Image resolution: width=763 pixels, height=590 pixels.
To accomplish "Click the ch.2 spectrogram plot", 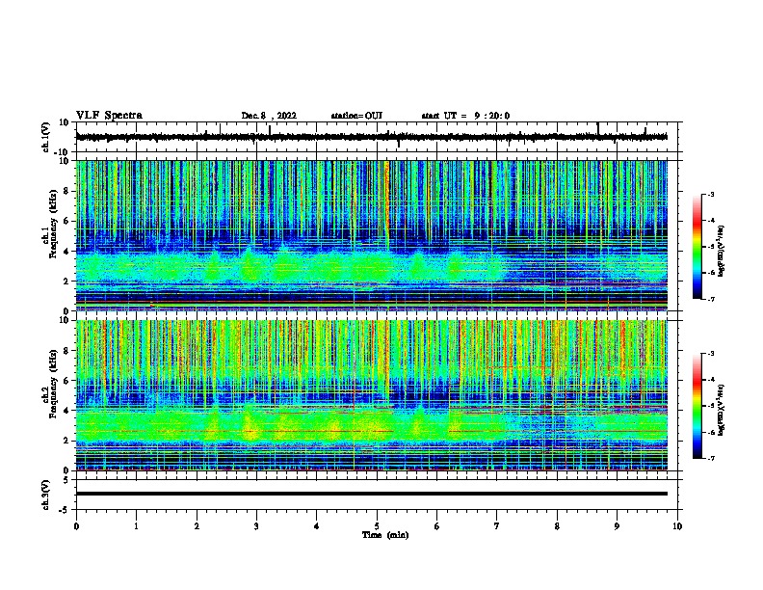I will coord(372,395).
